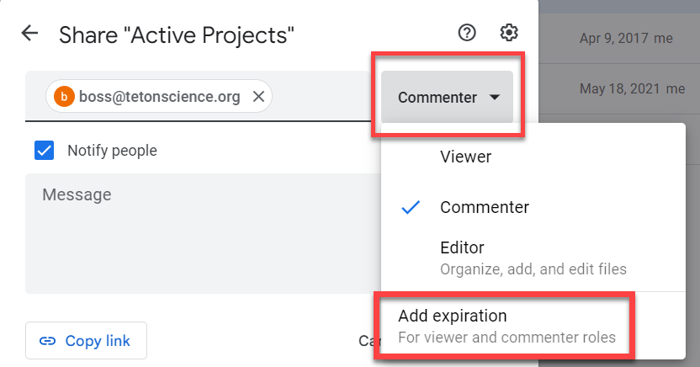Click the chain link icon beside Copy link
This screenshot has width=700, height=367.
pos(48,341)
